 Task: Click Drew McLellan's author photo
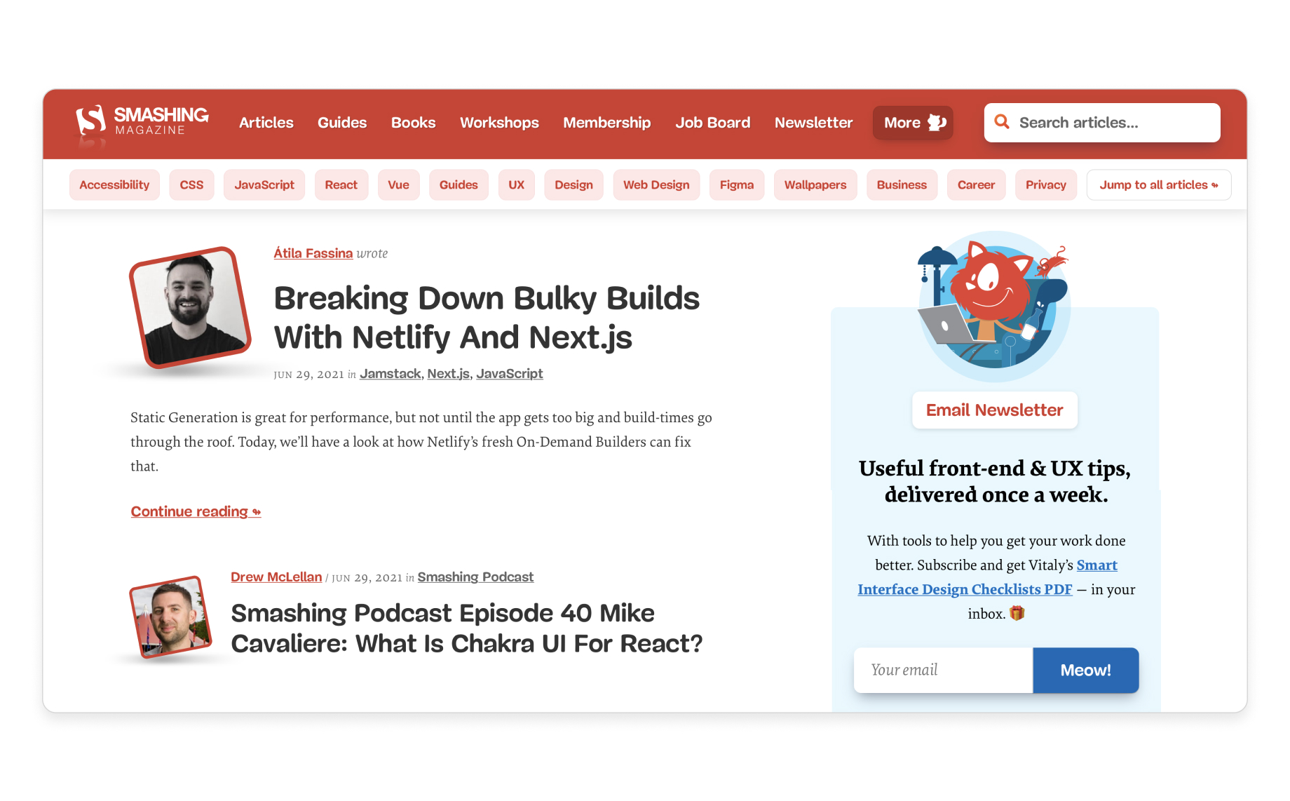pos(170,617)
